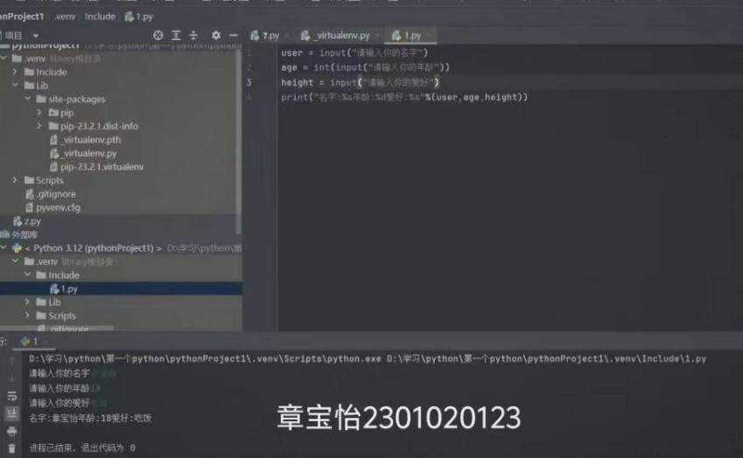Click the locate opened file target icon
The height and width of the screenshot is (458, 743).
coord(158,36)
